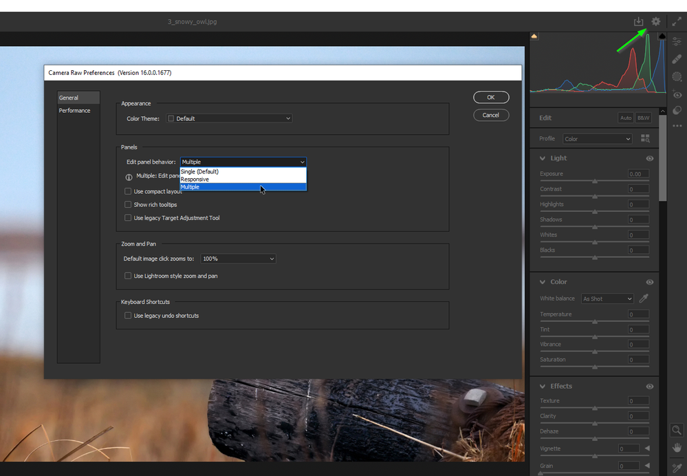Select the Hand tool

click(x=677, y=448)
